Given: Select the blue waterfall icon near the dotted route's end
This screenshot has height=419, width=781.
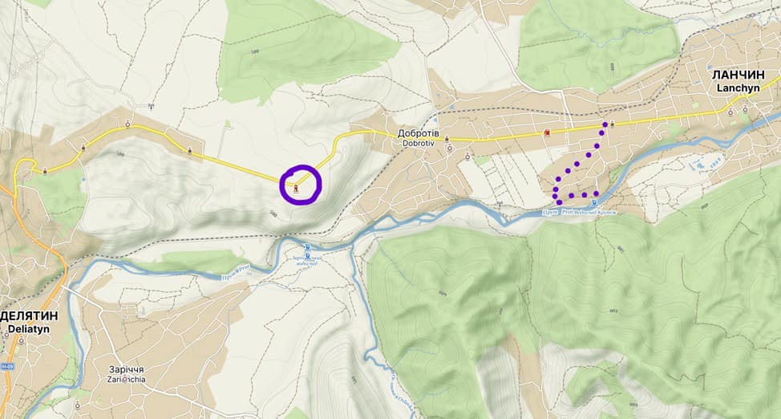Looking at the screenshot, I should pyautogui.click(x=593, y=202).
